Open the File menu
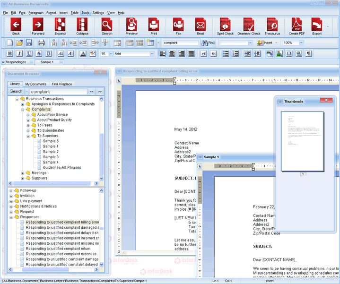This screenshot has width=340, height=284. click(5, 13)
